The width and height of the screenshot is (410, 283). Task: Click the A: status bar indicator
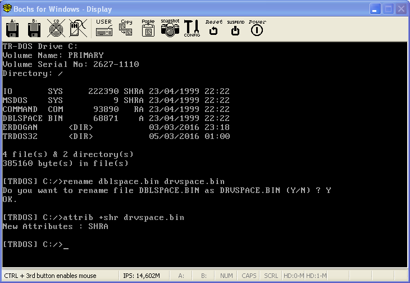(x=181, y=276)
